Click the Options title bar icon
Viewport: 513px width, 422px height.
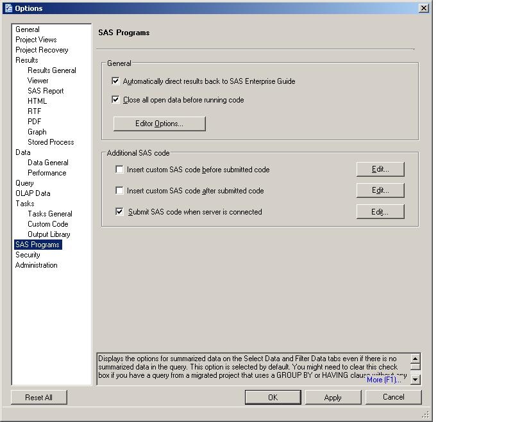coord(8,8)
